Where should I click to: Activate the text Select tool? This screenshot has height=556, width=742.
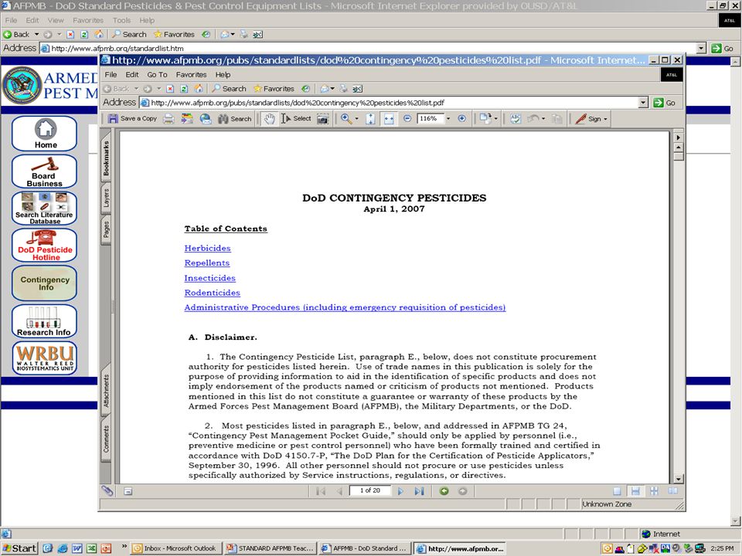tap(296, 119)
